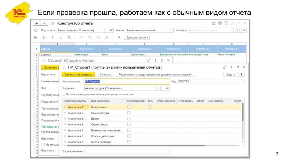
Task: Enable Использовать дополнительное раскрытие по валютам checkbox
Action: tap(64, 94)
